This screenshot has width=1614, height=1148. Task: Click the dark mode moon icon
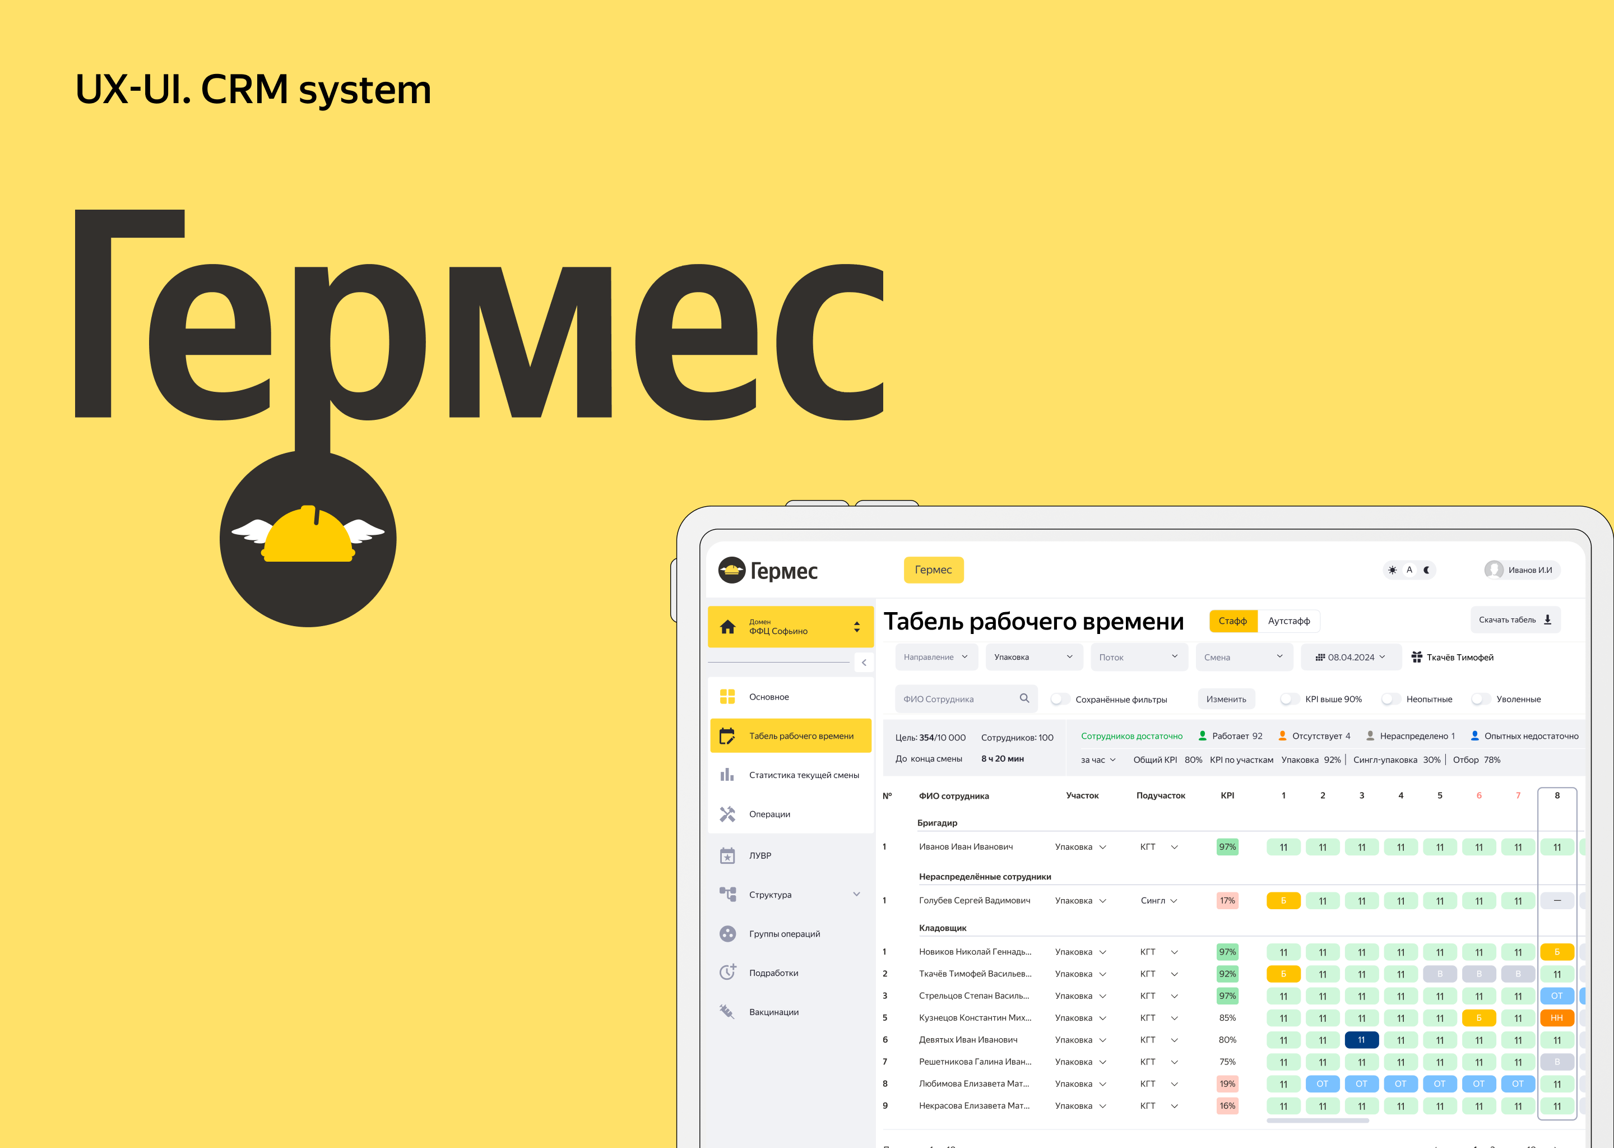(1428, 570)
